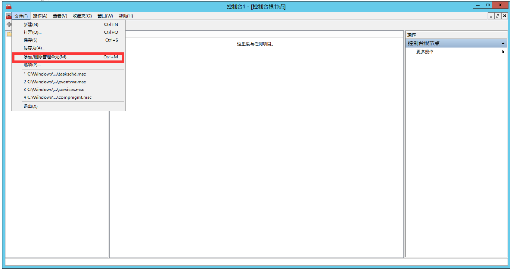Click the Back arrow toolbar button
510x269 pixels.
(x=9, y=25)
